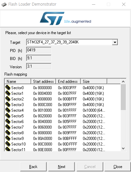The height and width of the screenshot is (172, 131).
Task: Click the BID (h) field showing 9.1
Action: (x=39, y=58)
